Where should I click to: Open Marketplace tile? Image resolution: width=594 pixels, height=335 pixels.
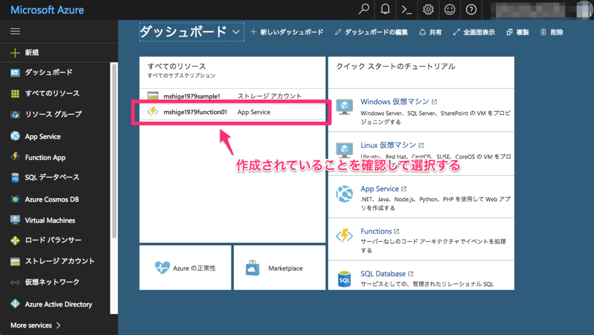pyautogui.click(x=280, y=268)
